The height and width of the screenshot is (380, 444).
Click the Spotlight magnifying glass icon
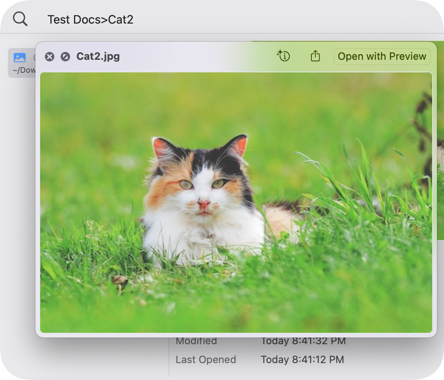[20, 18]
